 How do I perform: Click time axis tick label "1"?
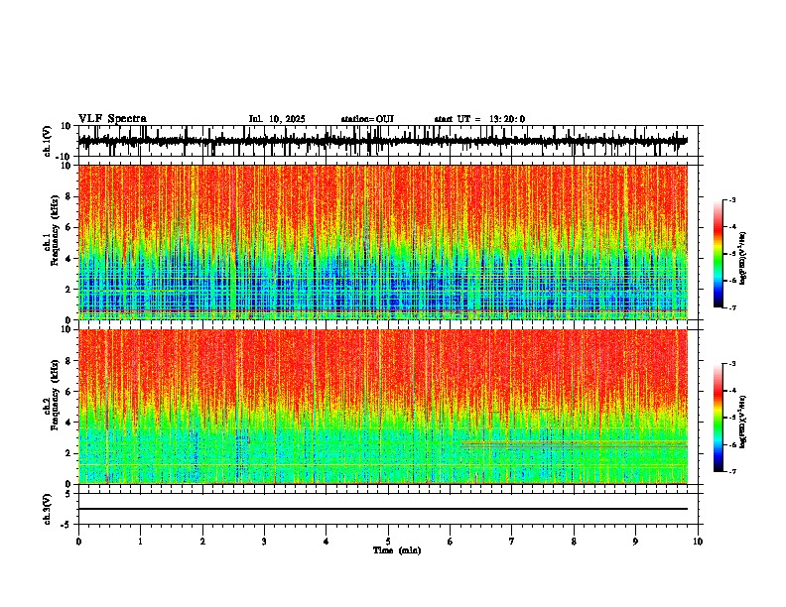point(140,542)
